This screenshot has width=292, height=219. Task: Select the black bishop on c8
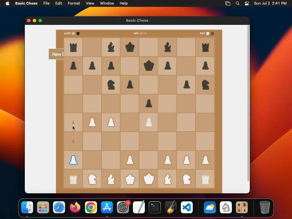111,47
